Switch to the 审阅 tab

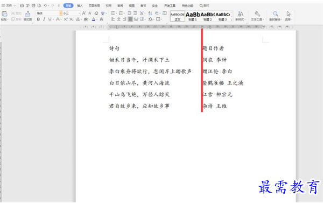[x=120, y=5]
